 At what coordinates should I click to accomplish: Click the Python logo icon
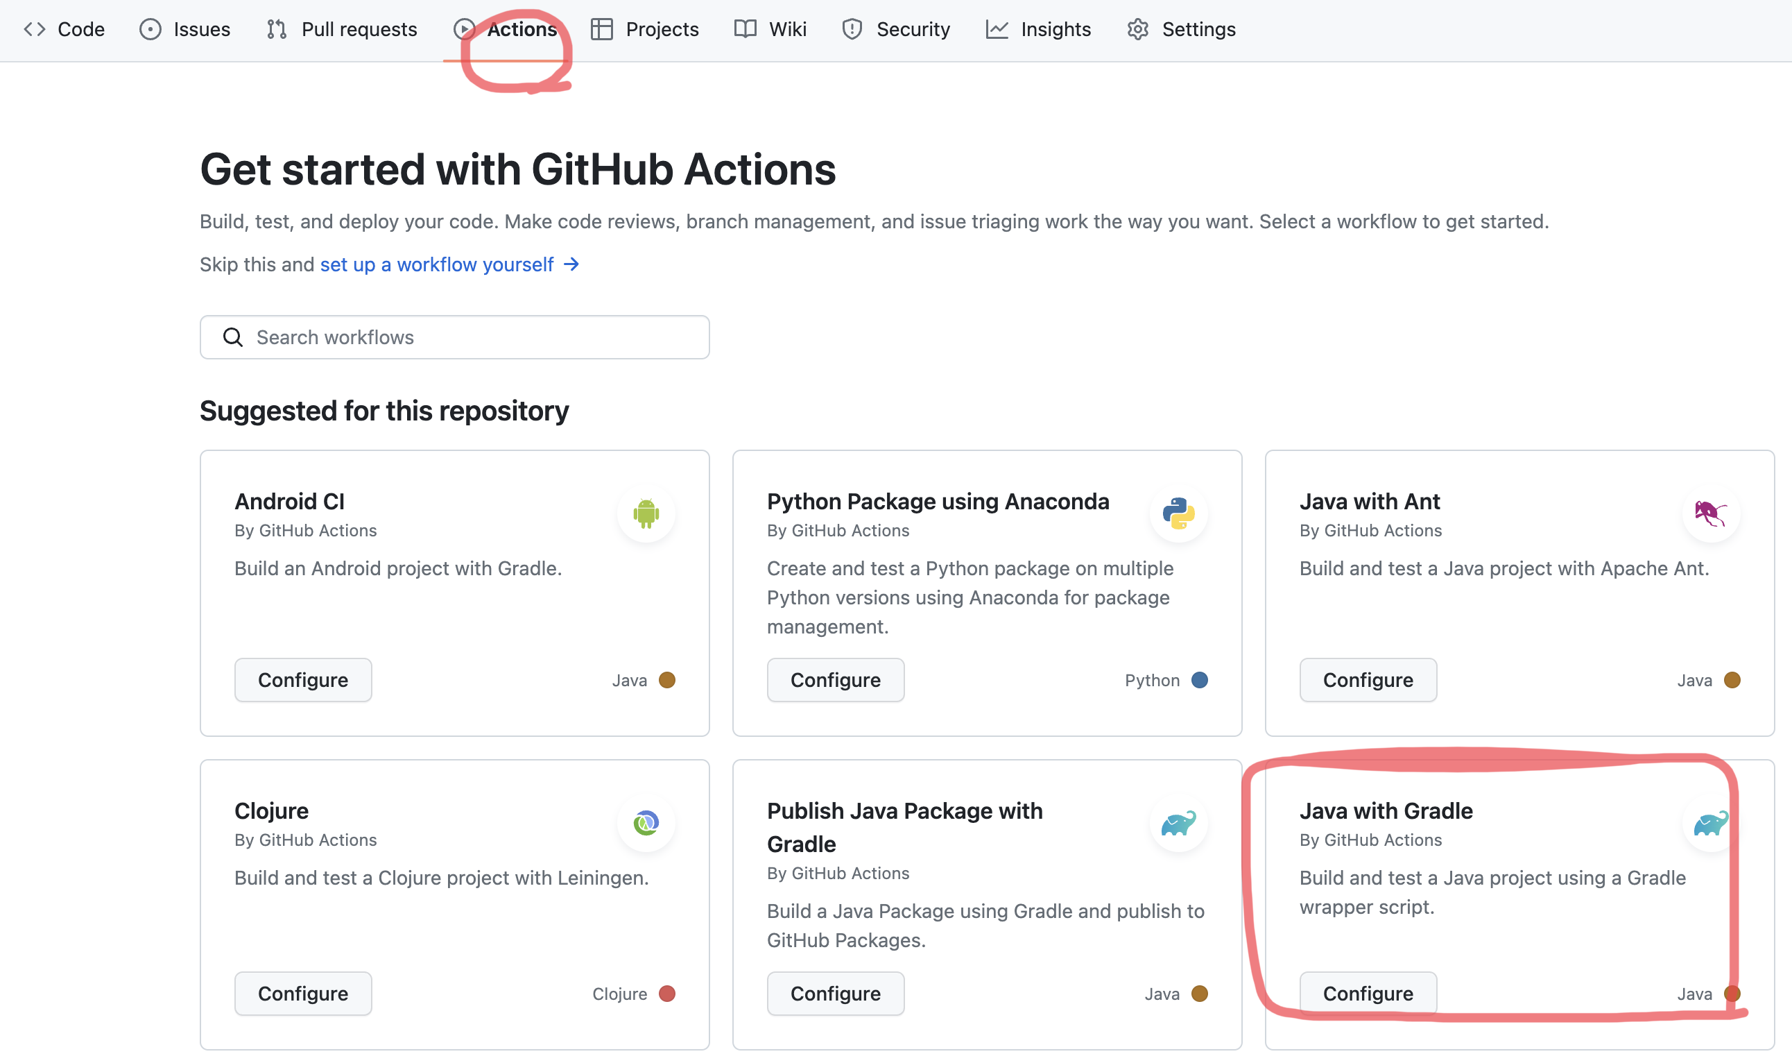coord(1178,513)
